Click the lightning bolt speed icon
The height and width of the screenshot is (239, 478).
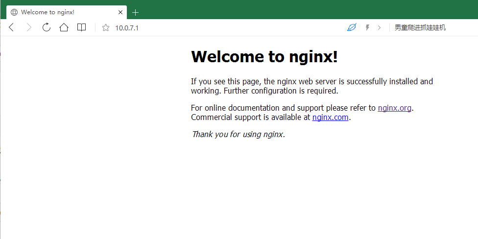[368, 28]
